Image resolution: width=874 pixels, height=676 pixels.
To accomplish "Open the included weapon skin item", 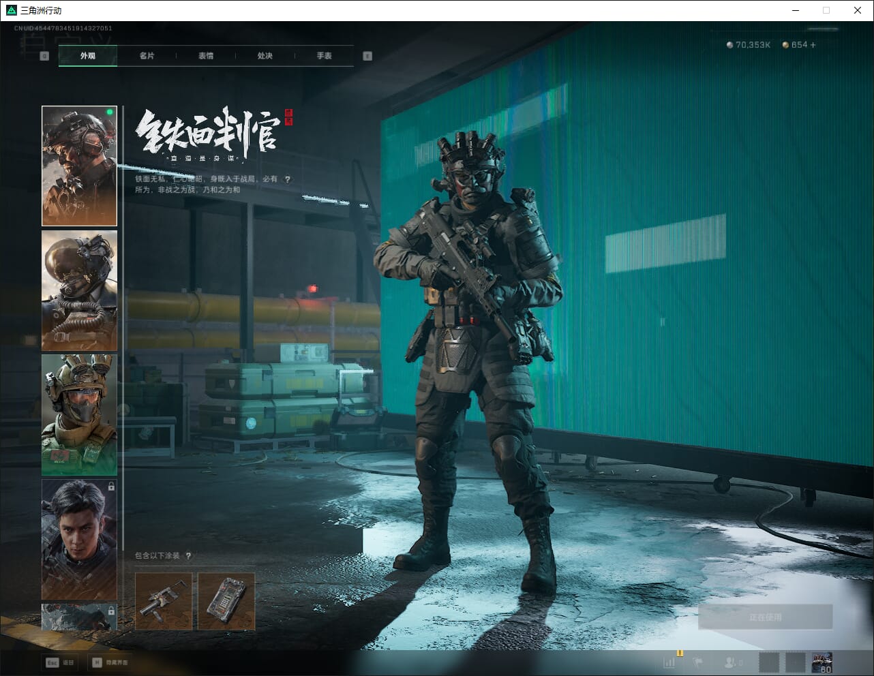I will coord(164,600).
